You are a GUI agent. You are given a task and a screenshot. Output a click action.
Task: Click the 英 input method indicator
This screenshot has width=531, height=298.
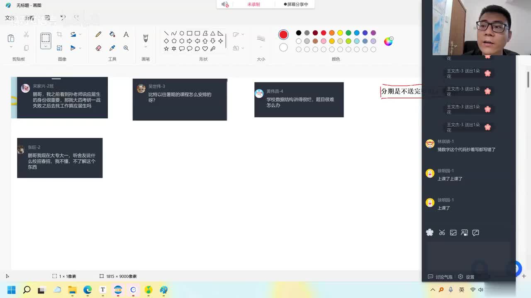(x=461, y=290)
